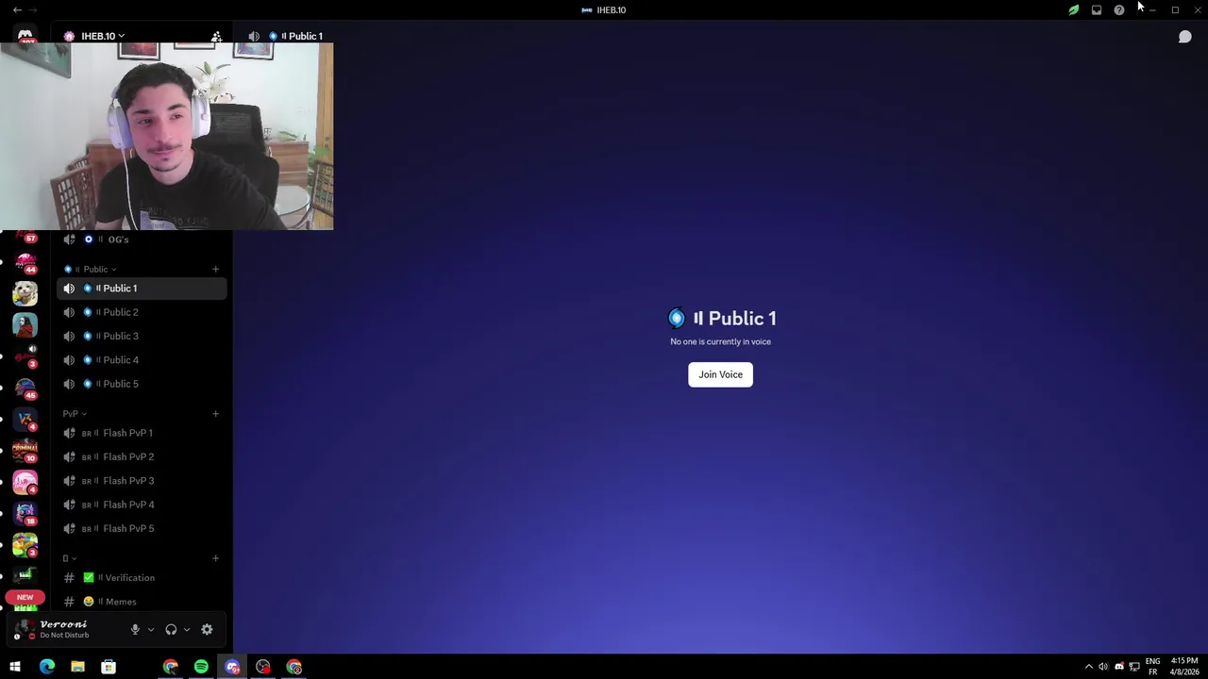
Task: Select the server icon with badge 18
Action: point(25,514)
